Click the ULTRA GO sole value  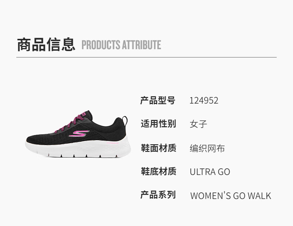point(210,172)
